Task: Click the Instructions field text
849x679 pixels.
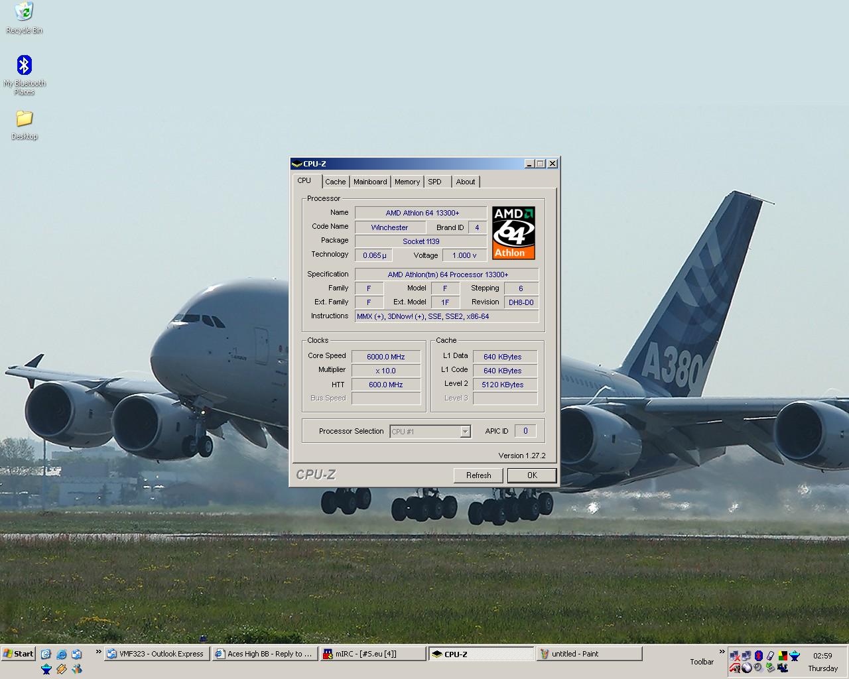Action: (x=447, y=316)
